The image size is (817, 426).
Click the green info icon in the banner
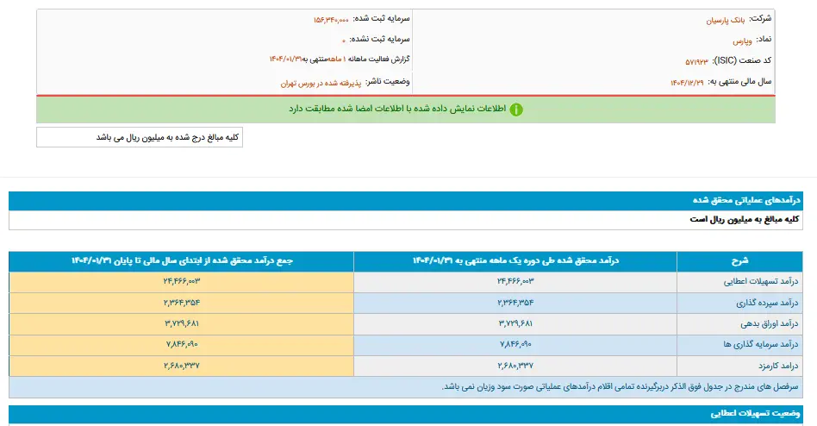[x=516, y=110]
